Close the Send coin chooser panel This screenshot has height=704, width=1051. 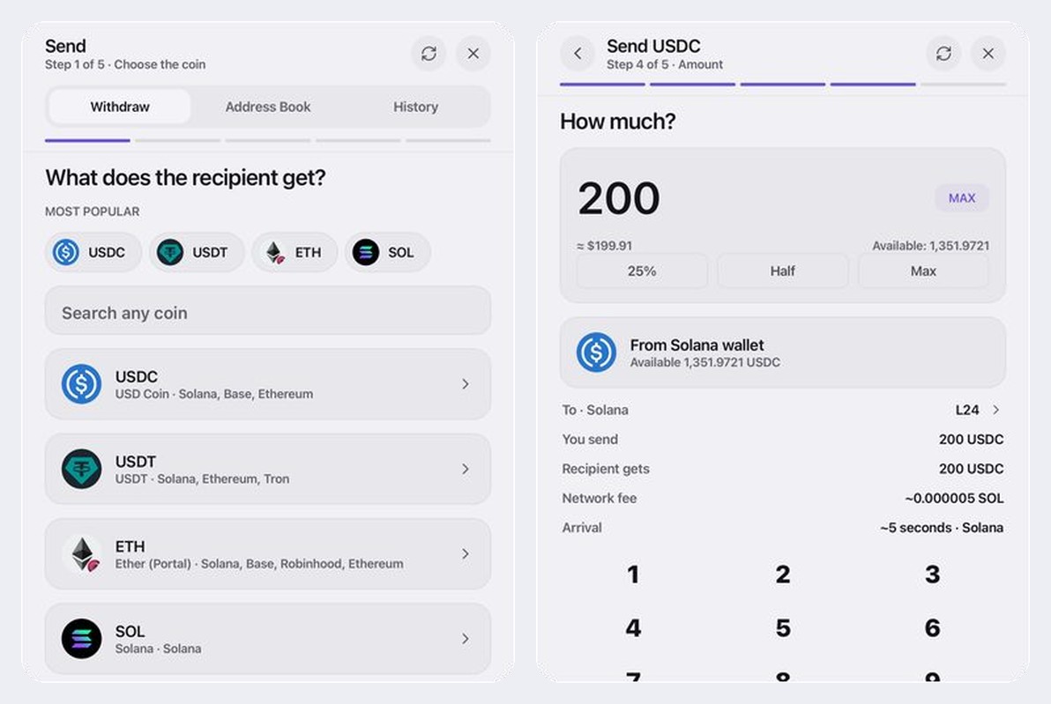pyautogui.click(x=473, y=53)
